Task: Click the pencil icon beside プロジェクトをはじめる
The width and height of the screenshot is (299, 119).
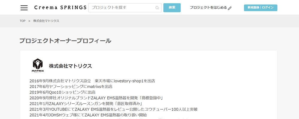Action: 230,8
